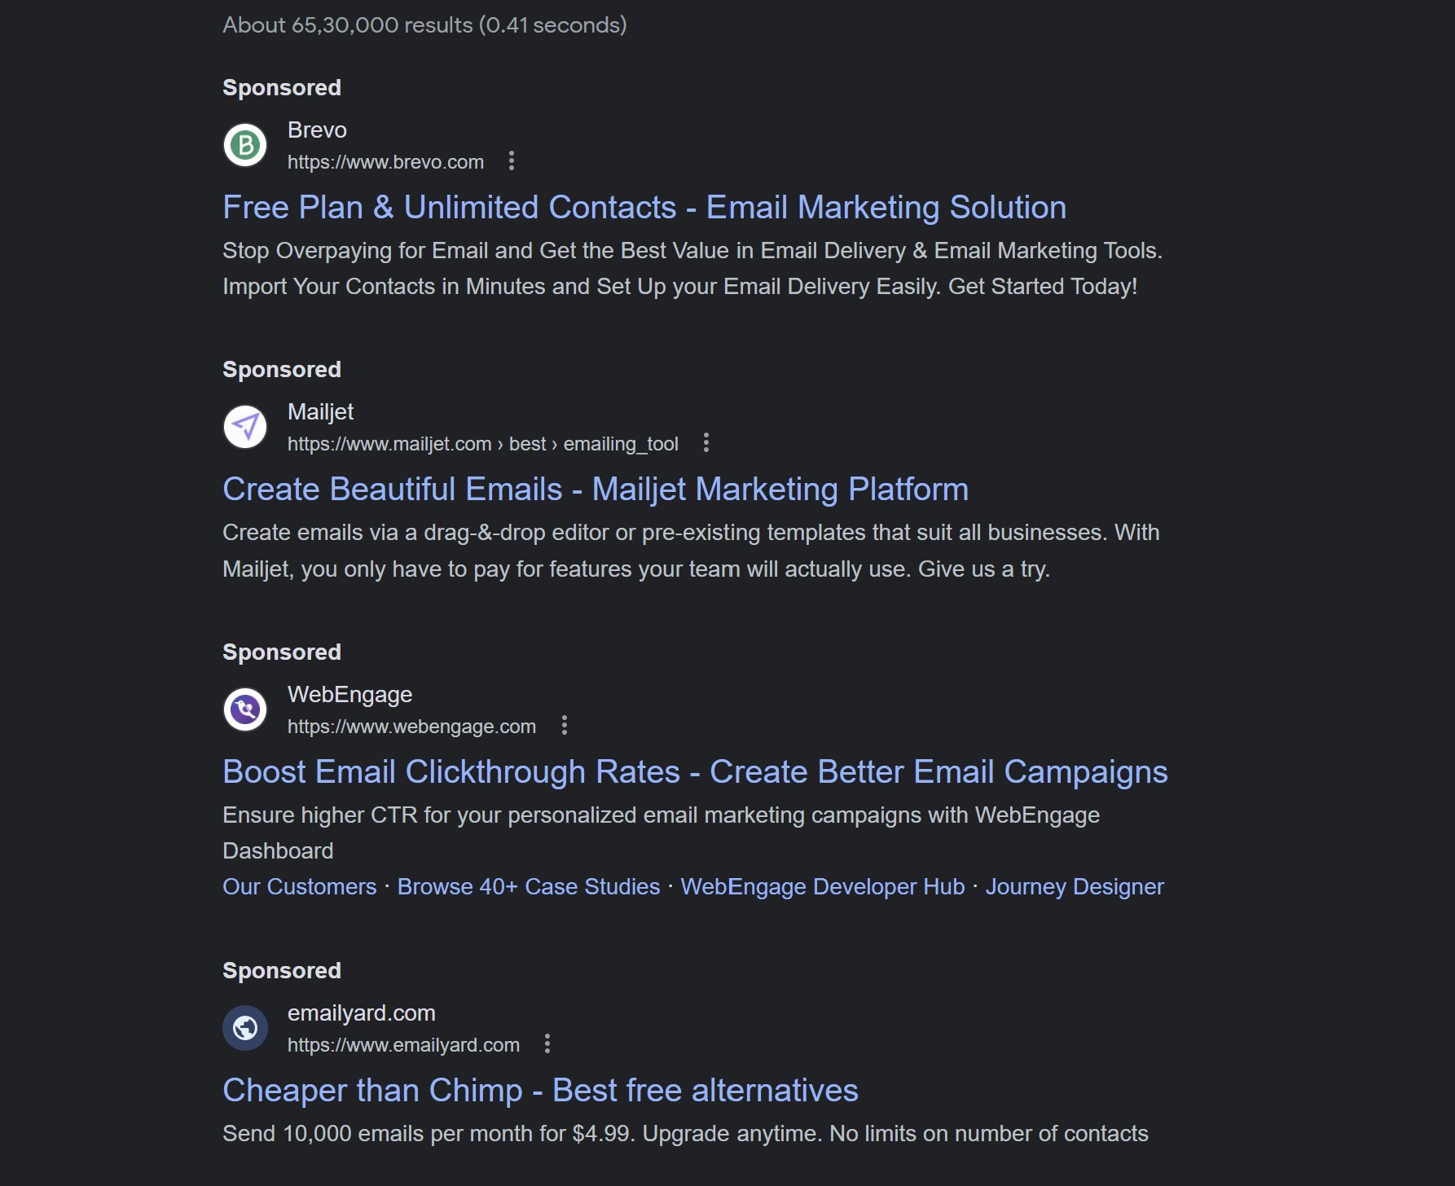Open the Create Beautiful Emails Mailjet link

[x=595, y=490]
